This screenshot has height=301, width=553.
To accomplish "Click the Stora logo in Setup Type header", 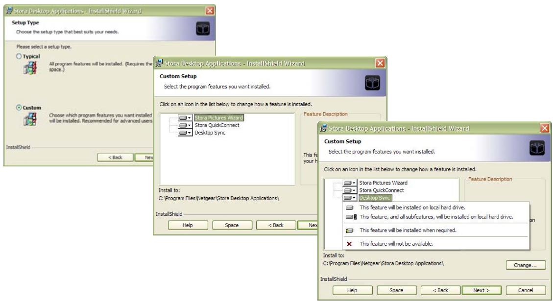I will [x=203, y=28].
